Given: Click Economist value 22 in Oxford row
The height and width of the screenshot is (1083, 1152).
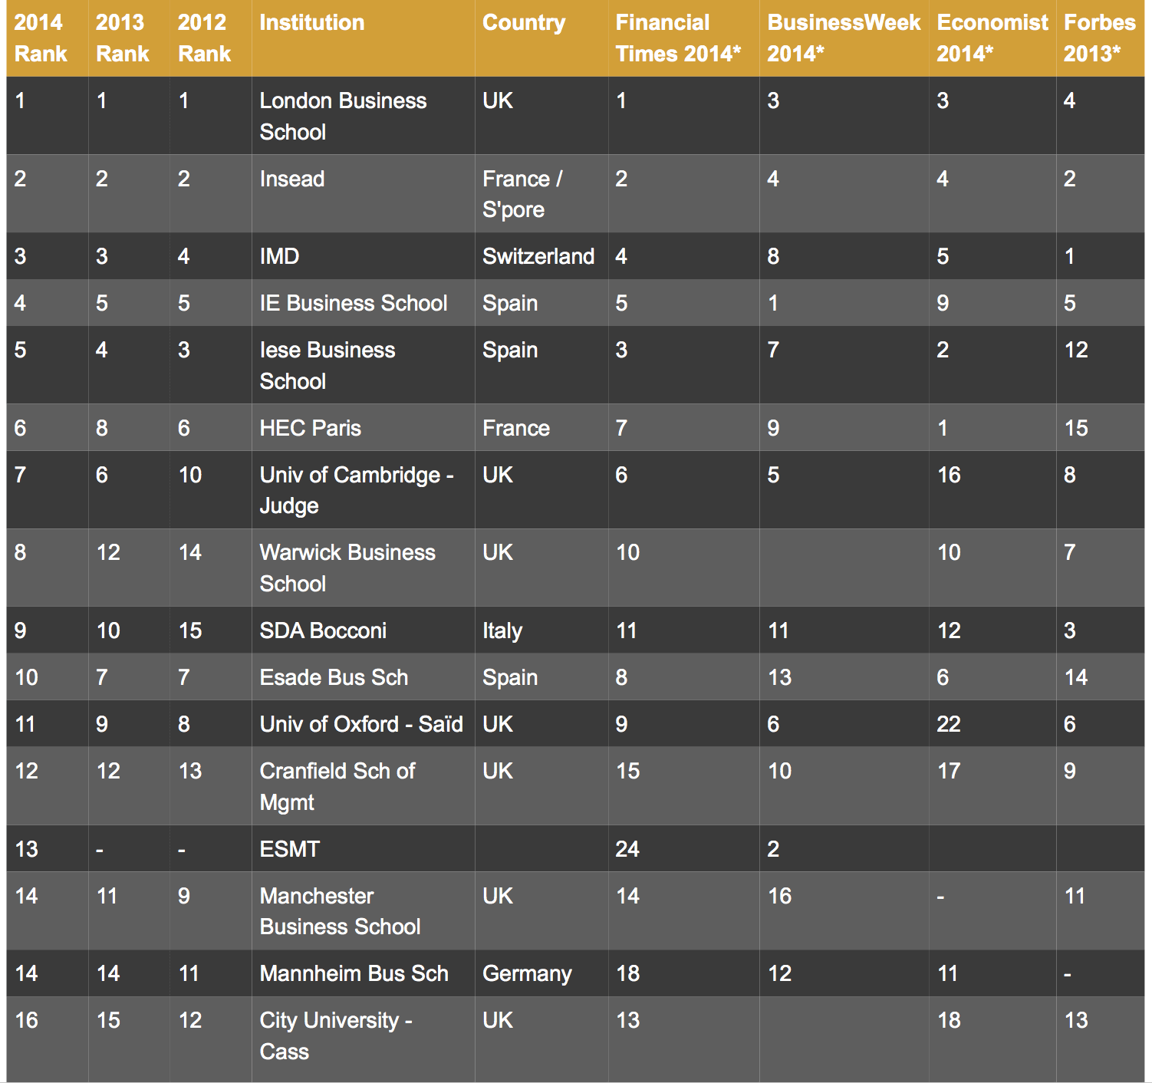Looking at the screenshot, I should coord(992,724).
